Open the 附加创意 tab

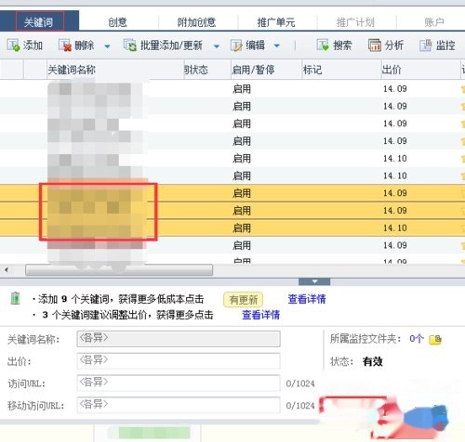(196, 22)
